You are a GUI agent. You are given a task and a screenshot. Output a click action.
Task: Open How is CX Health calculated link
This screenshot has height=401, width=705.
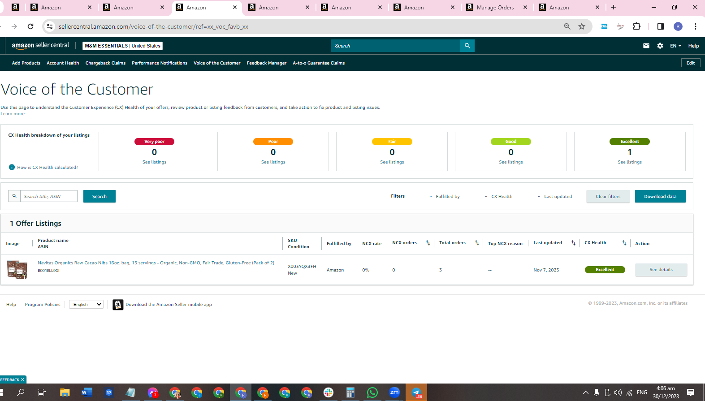pos(48,168)
